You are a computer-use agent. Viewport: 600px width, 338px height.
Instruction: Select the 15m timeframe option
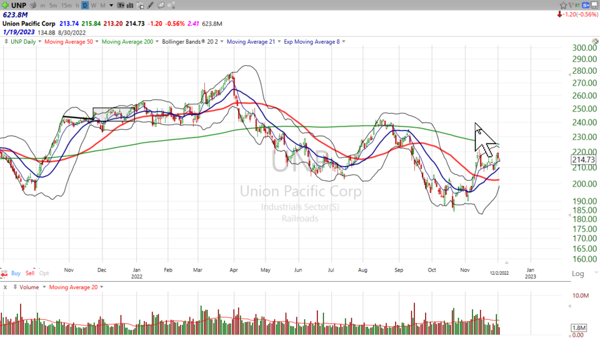(66, 6)
